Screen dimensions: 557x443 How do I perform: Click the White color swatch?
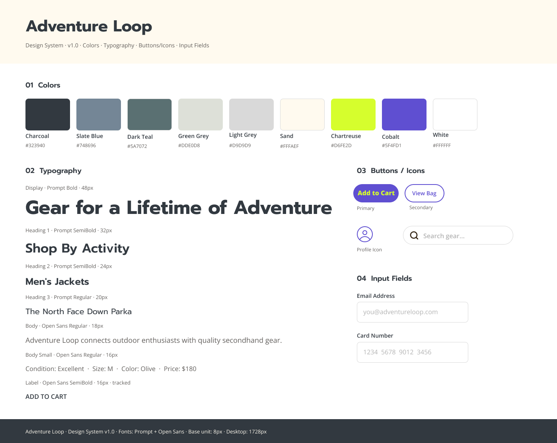coord(455,114)
